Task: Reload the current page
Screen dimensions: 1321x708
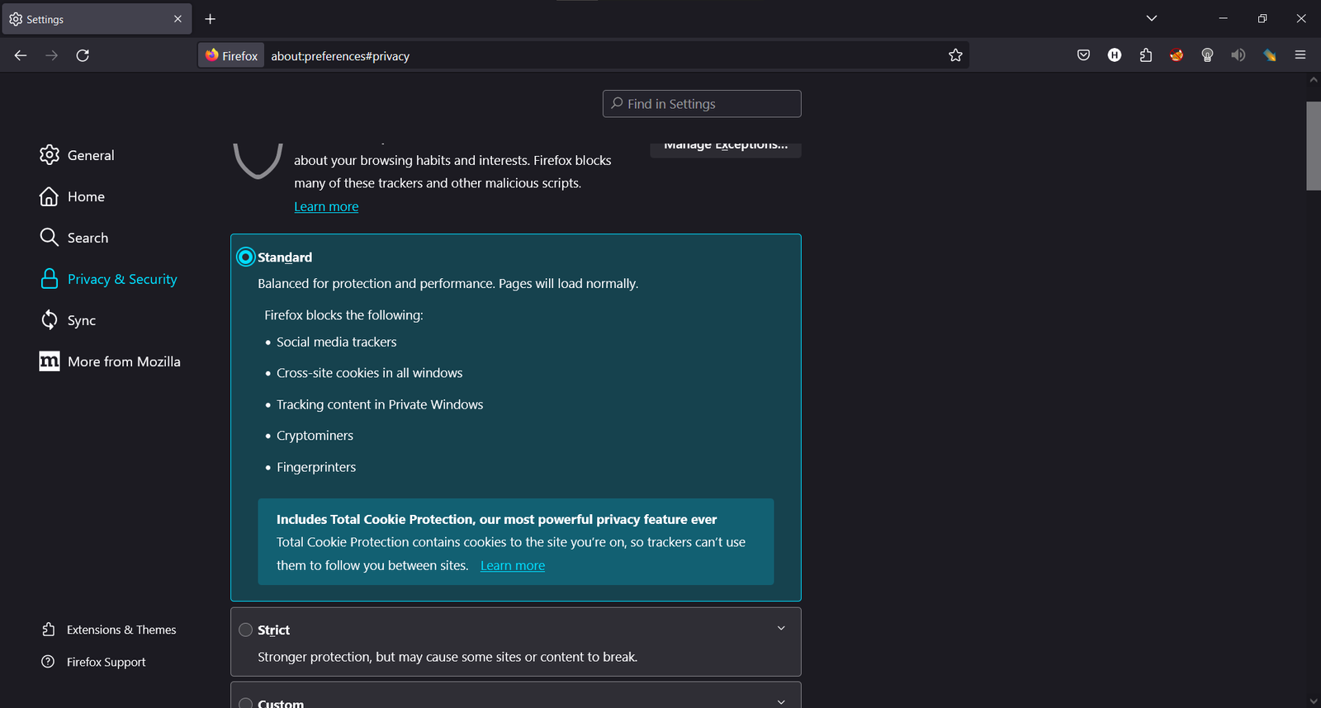Action: pyautogui.click(x=83, y=55)
